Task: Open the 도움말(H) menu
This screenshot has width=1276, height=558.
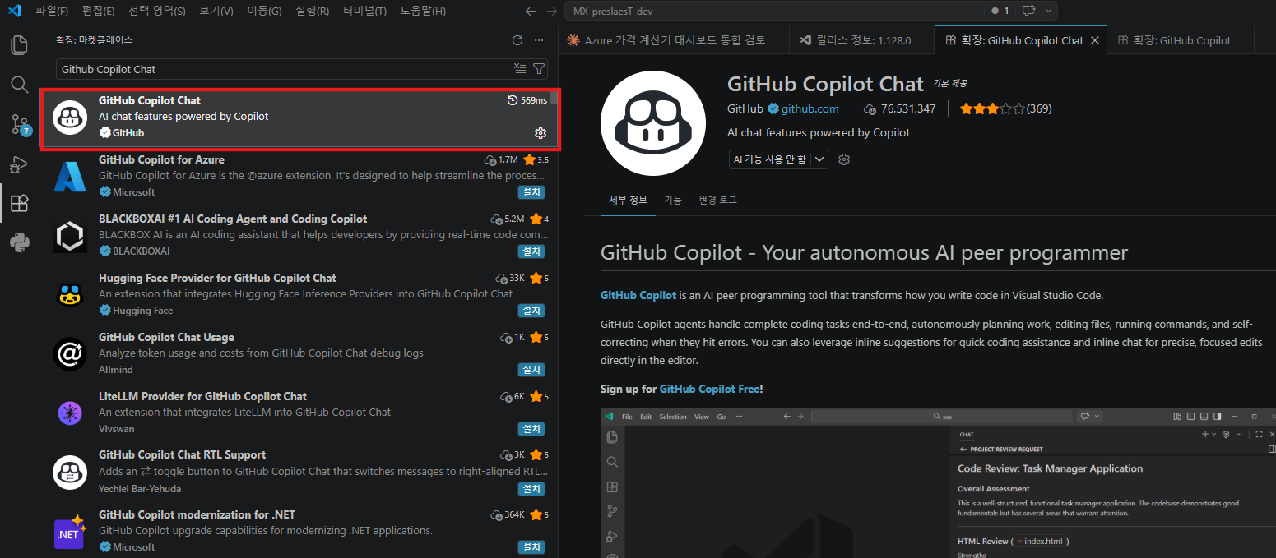Action: [423, 12]
